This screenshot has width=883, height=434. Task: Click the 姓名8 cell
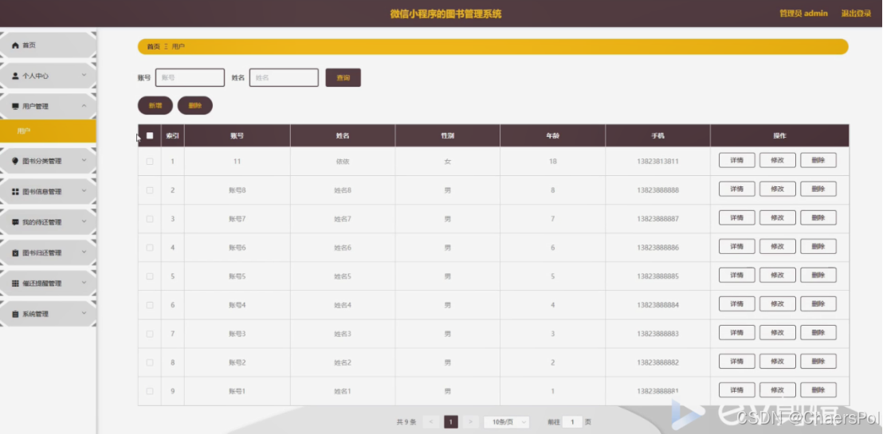point(343,190)
